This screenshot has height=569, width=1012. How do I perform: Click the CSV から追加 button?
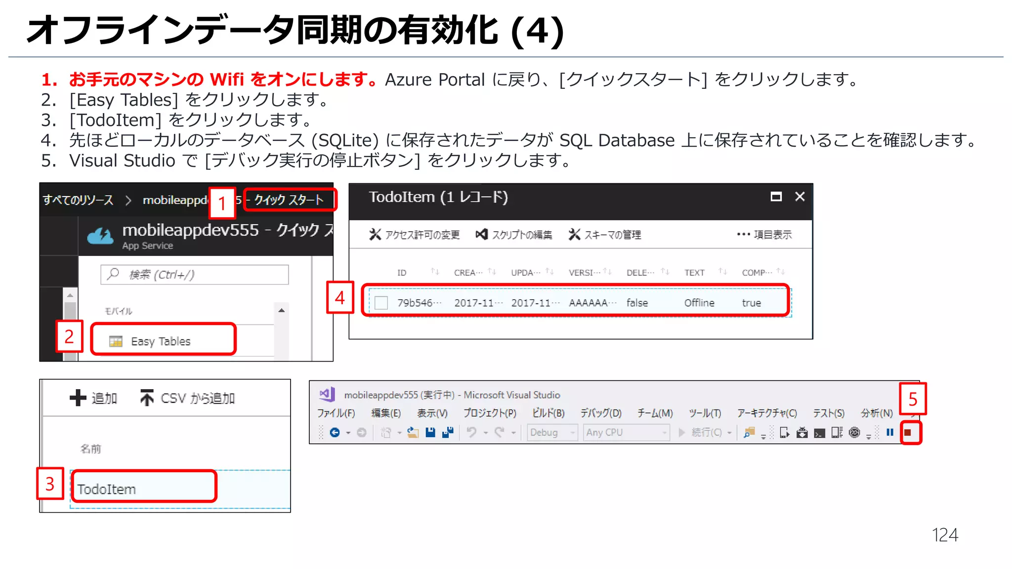pyautogui.click(x=187, y=398)
